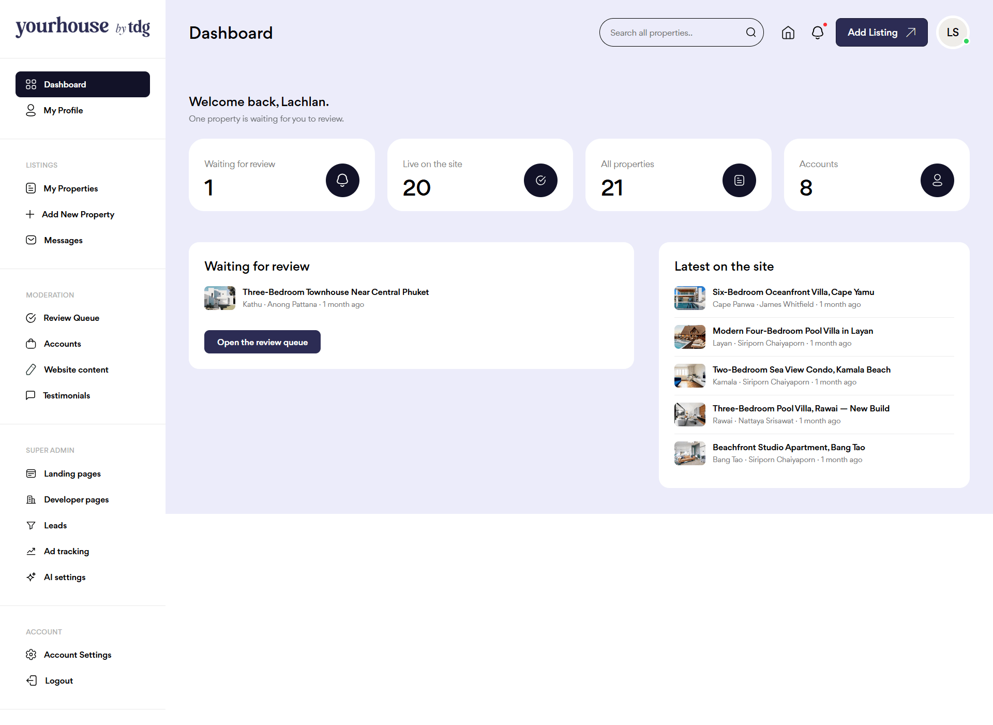Open Accounts under Moderation
This screenshot has height=725, width=993.
click(x=83, y=344)
